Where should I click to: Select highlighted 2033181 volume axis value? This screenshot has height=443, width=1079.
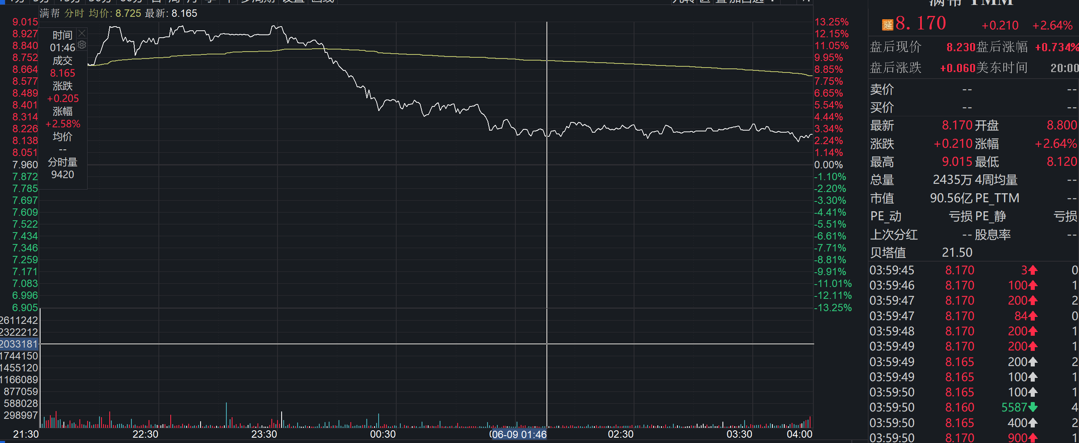(19, 344)
